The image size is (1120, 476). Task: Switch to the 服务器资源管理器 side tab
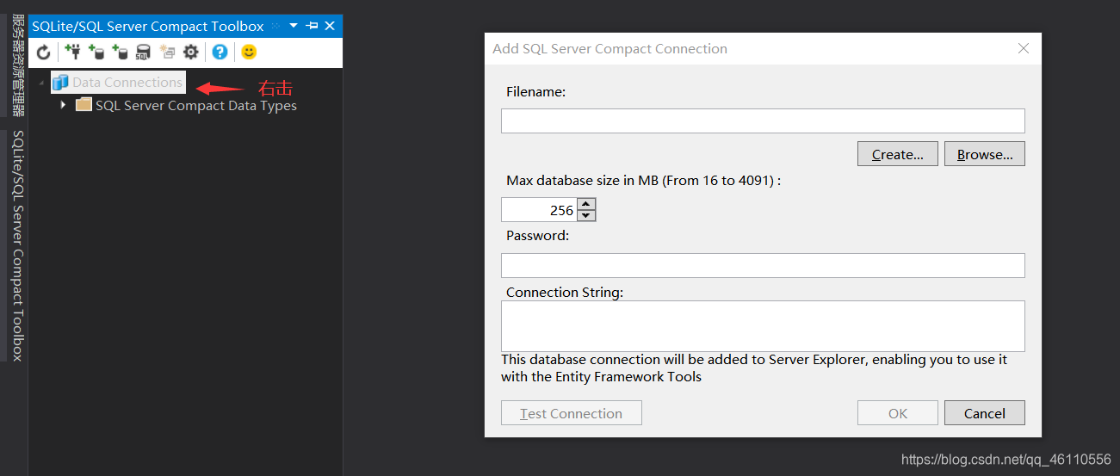(18, 65)
